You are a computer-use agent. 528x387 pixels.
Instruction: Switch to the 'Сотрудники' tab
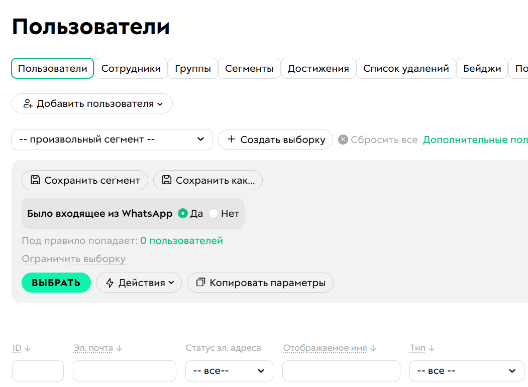pyautogui.click(x=131, y=68)
